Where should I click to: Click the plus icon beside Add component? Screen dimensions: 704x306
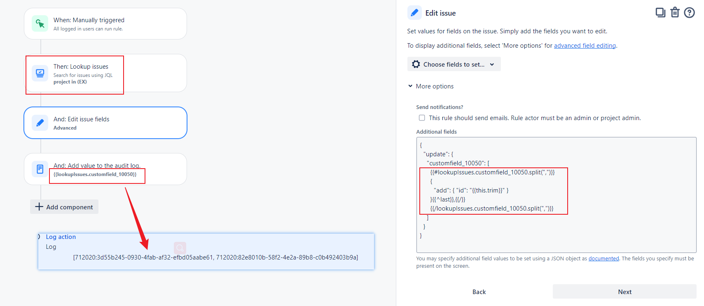39,206
